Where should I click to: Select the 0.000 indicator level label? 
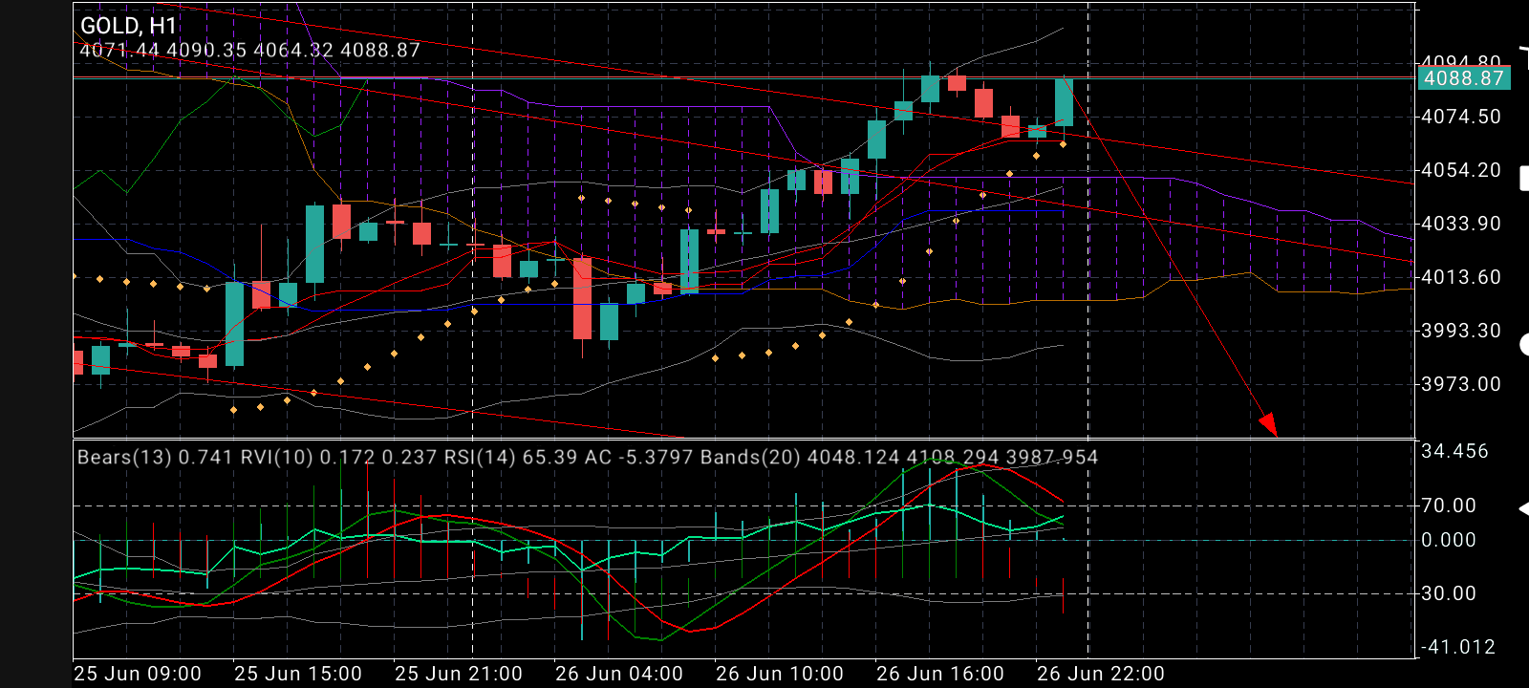coord(1449,540)
